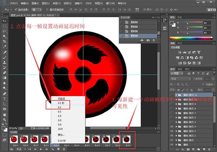Create a new layer in layers panel
This screenshot has width=217, height=152.
click(204, 149)
